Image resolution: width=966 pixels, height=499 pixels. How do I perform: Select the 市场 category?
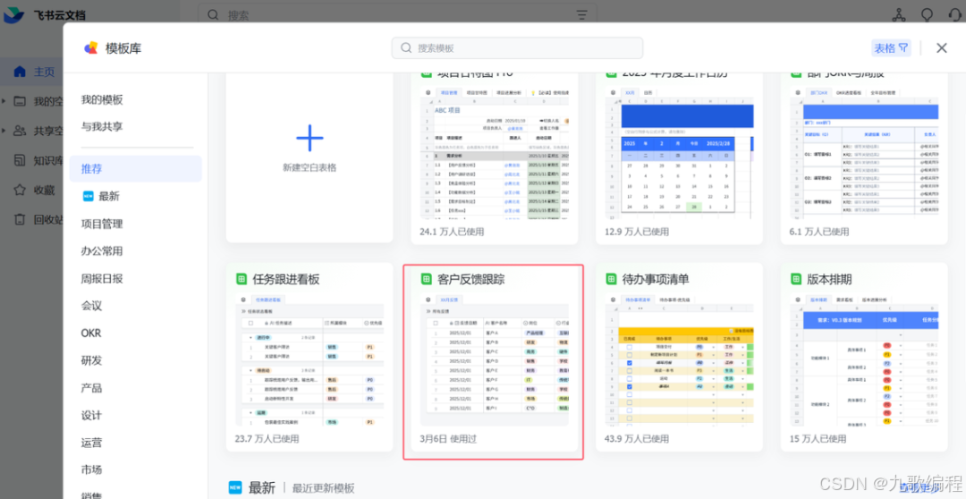click(92, 470)
